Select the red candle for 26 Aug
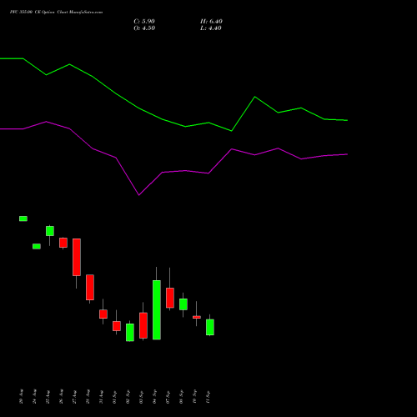Viewport: 417px width, 417px height. click(x=63, y=243)
